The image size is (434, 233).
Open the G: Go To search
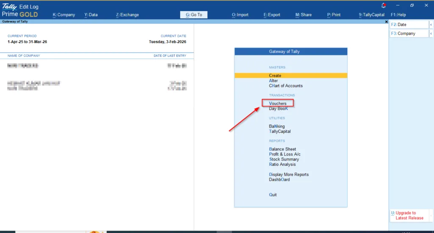click(194, 15)
